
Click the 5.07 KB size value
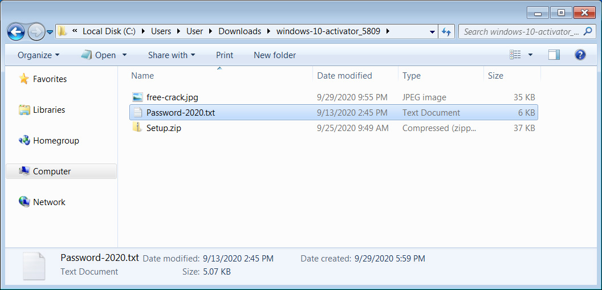point(217,272)
